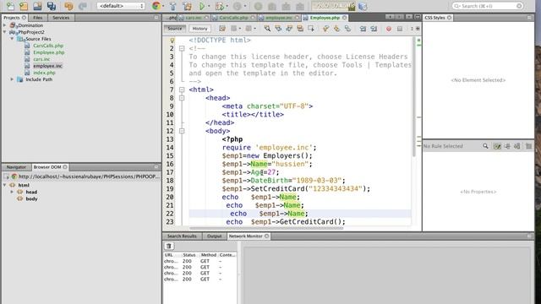The width and height of the screenshot is (541, 304).
Task: Click the Open Project toolbar icon
Action: click(x=37, y=6)
